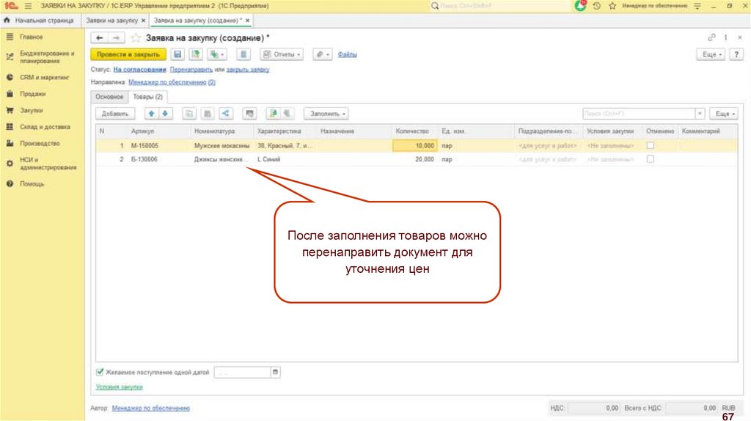This screenshot has height=421, width=751.
Task: Click the save (floppy disk) icon
Action: click(177, 54)
